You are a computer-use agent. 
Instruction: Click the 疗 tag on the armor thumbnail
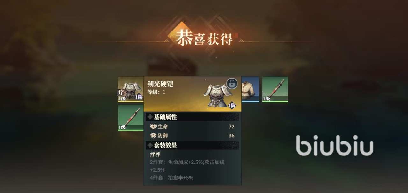(121, 93)
